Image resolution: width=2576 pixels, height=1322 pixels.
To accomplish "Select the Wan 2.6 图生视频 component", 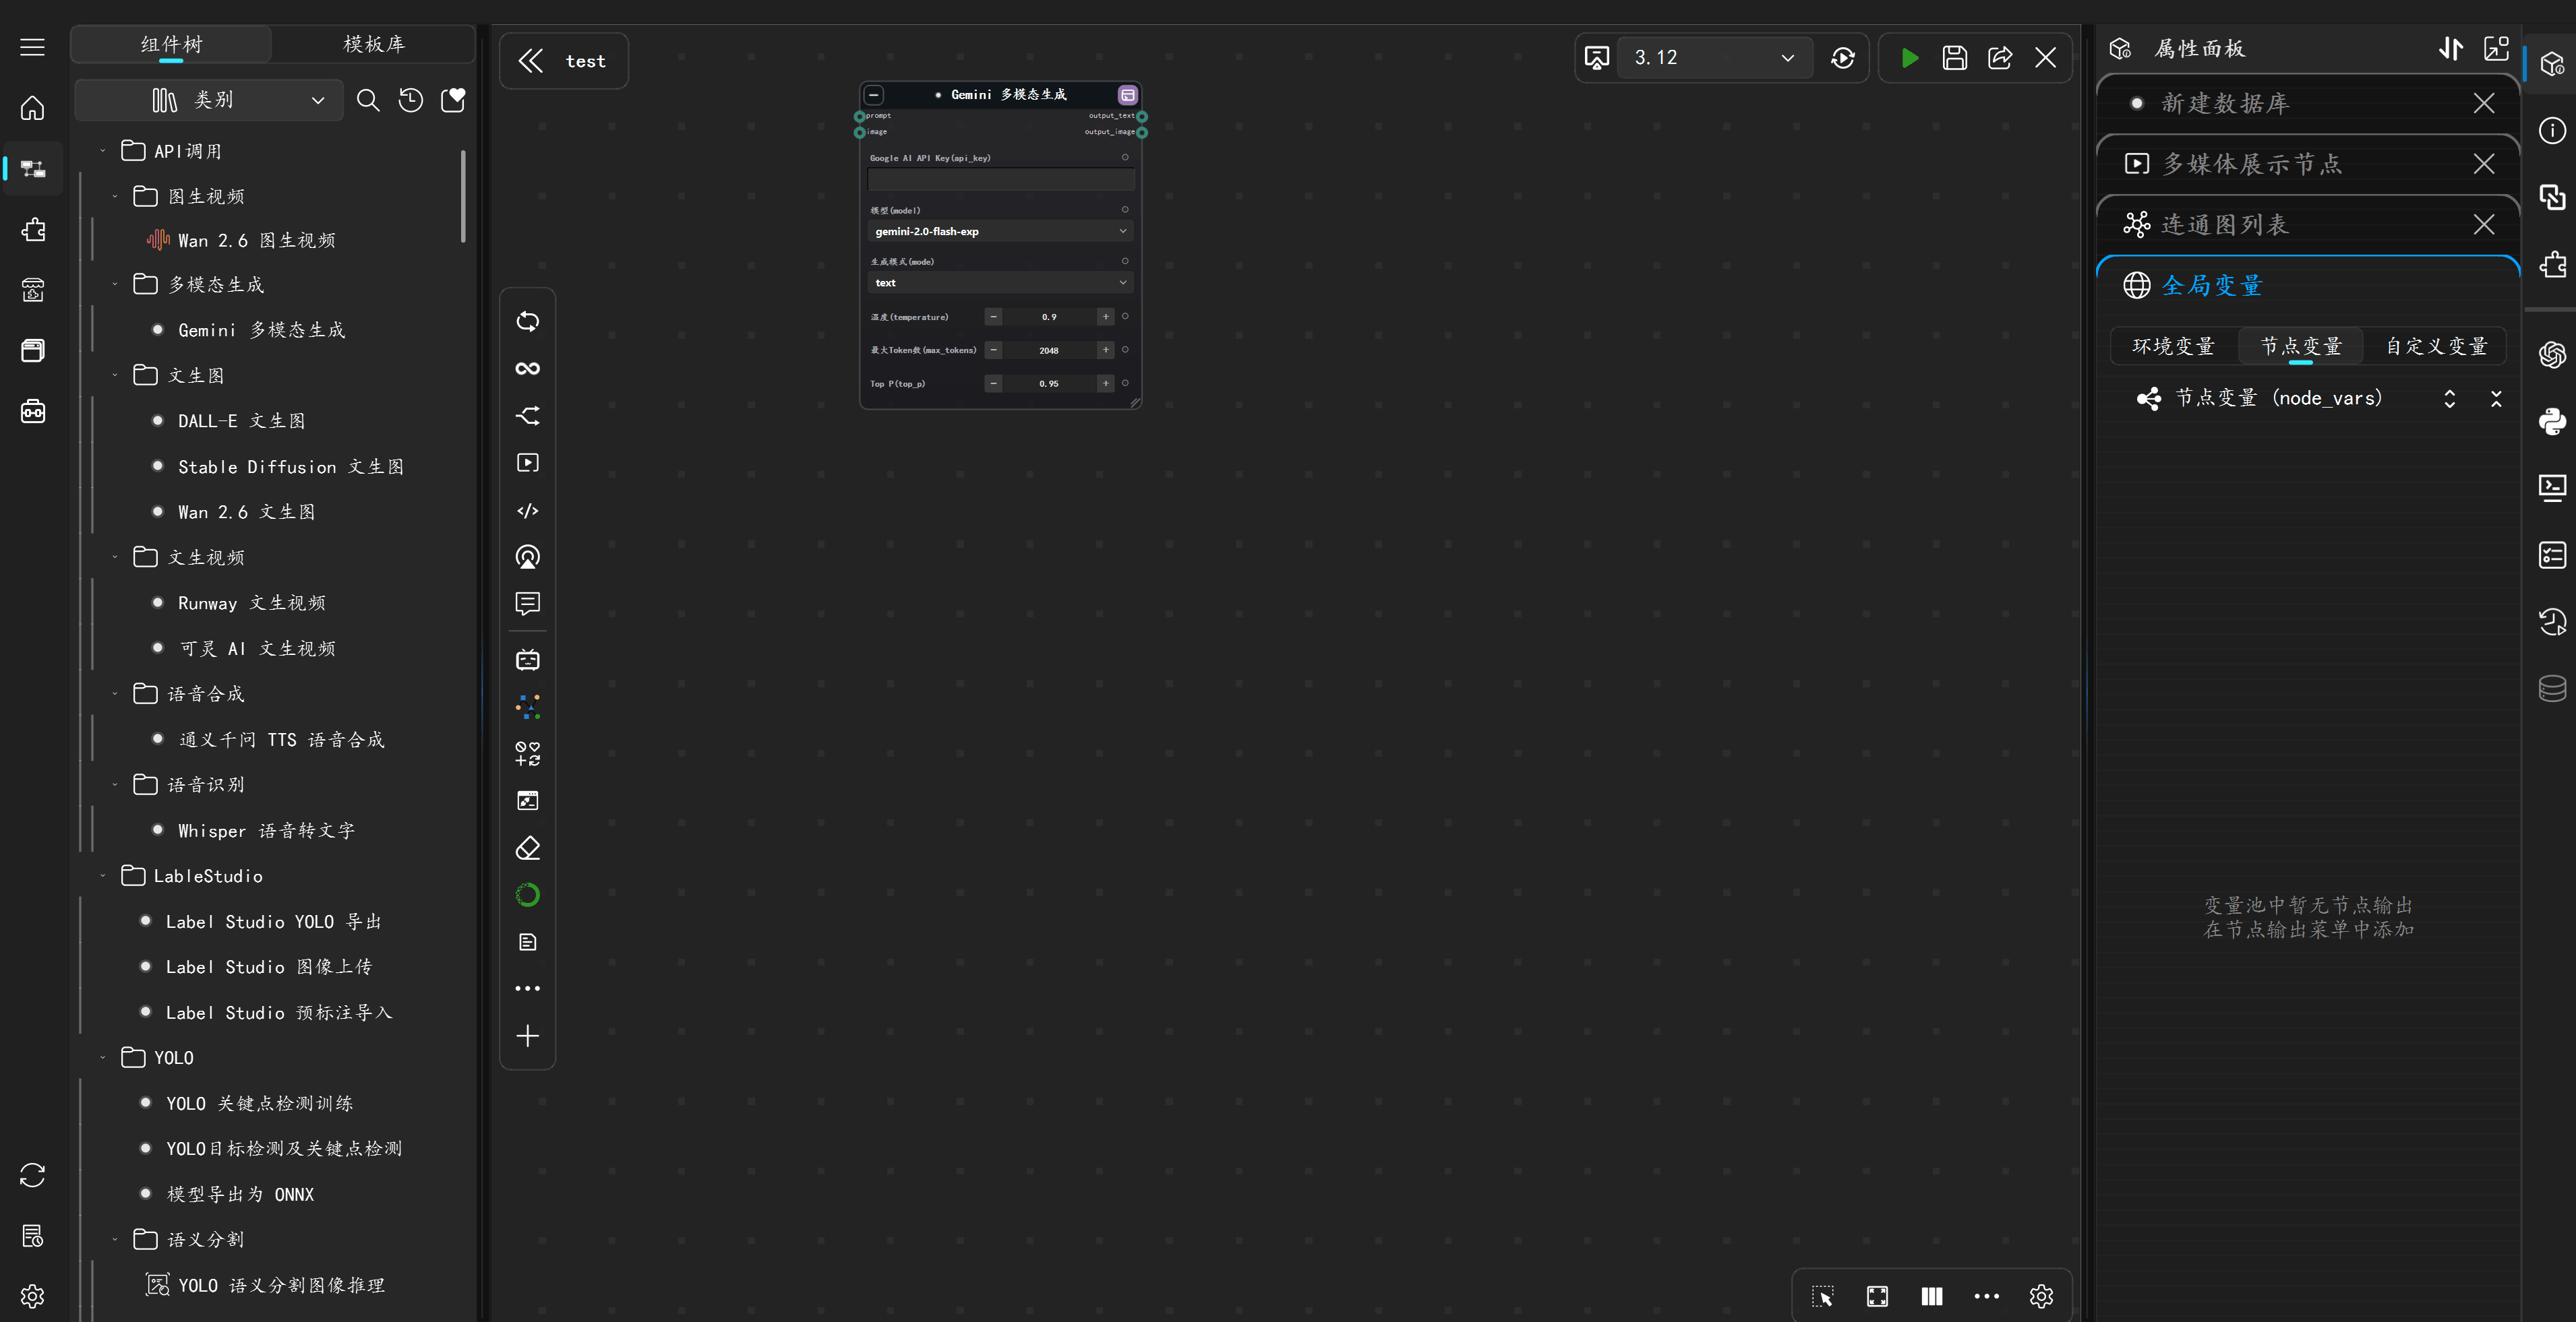I will 256,240.
